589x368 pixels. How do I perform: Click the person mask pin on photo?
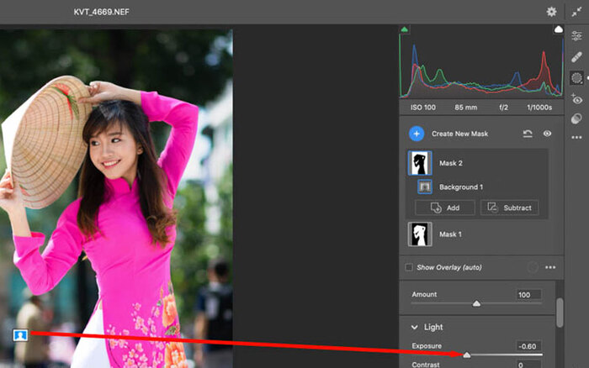[20, 335]
